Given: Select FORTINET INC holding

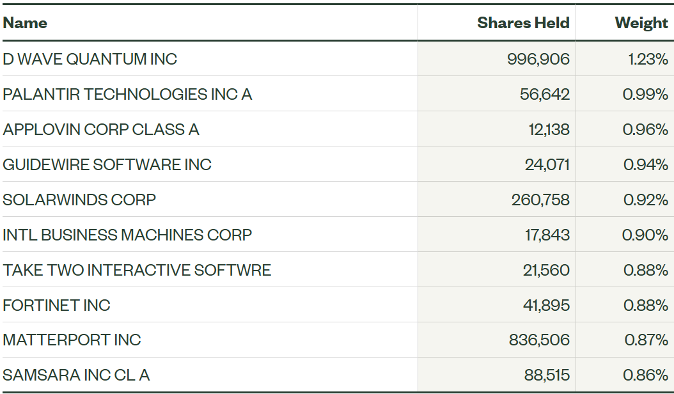Looking at the screenshot, I should point(56,305).
